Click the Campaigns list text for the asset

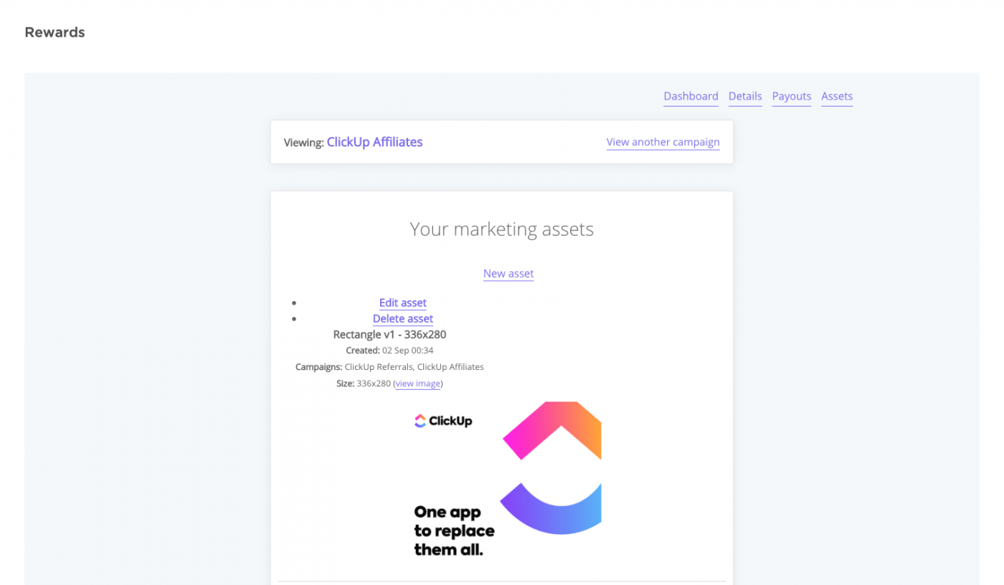coord(414,367)
